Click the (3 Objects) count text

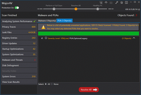pyautogui.click(x=126, y=38)
